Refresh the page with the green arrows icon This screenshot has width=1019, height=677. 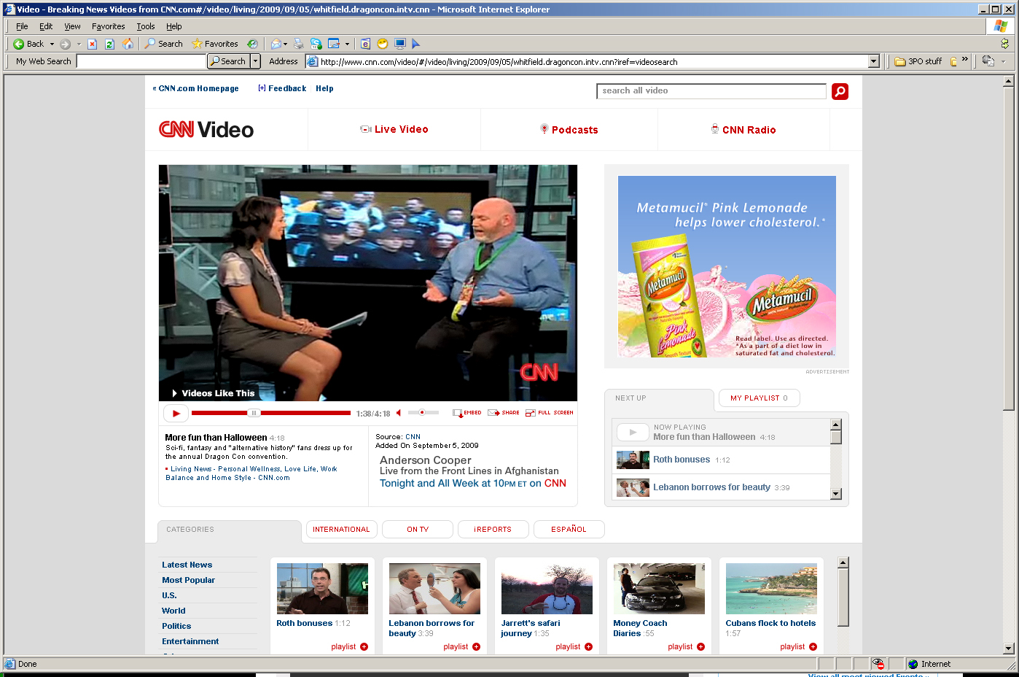[109, 44]
